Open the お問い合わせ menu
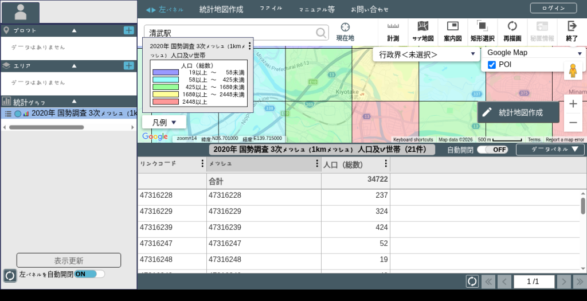 coord(370,9)
